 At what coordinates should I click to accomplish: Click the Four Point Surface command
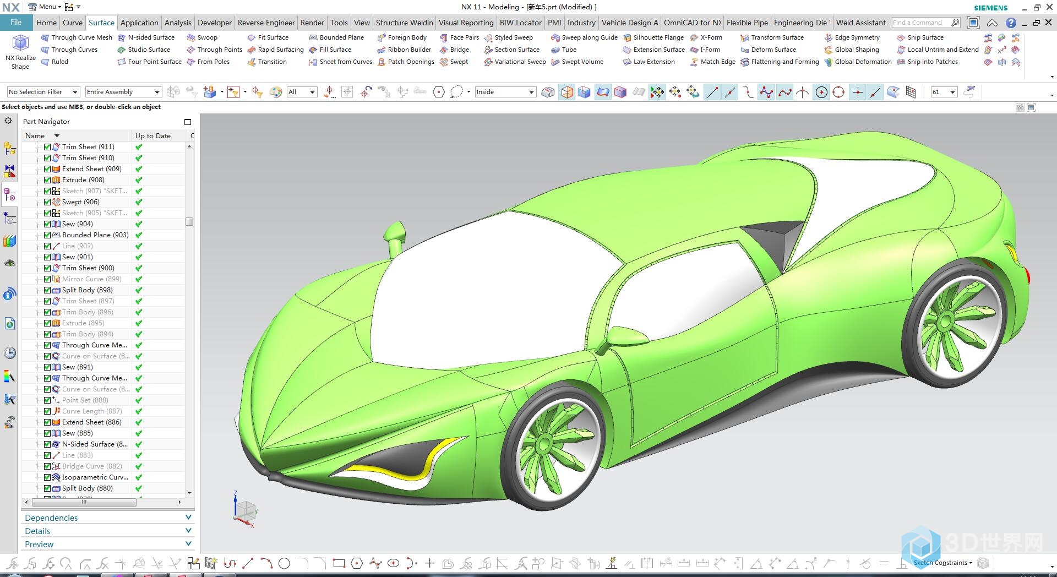coord(149,62)
